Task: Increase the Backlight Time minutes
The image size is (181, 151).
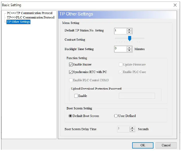Action: pyautogui.click(x=129, y=48)
